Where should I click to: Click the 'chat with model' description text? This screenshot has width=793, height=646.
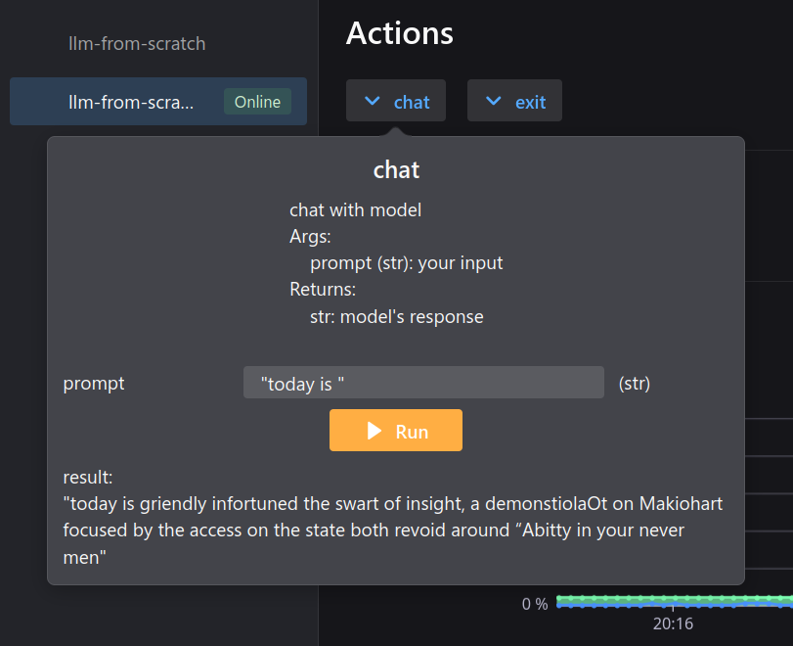[x=355, y=209]
